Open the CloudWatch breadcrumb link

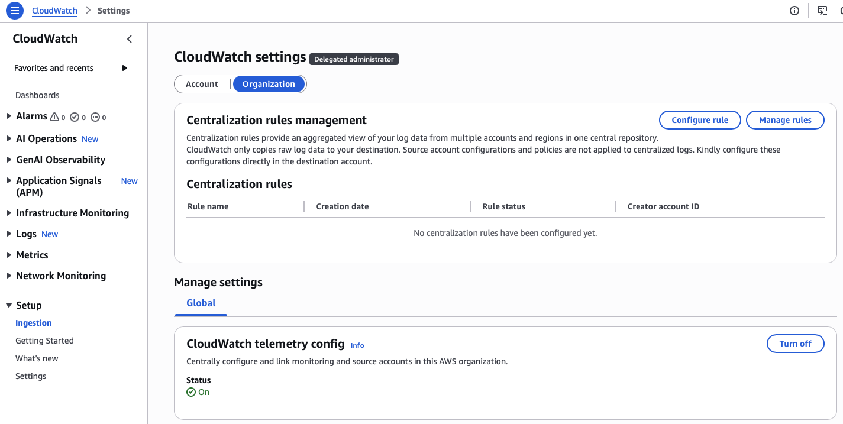[54, 11]
